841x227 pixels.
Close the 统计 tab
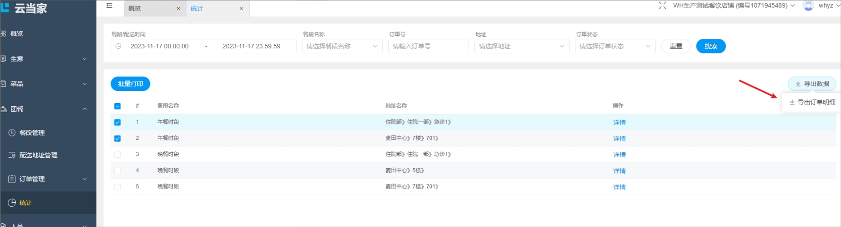[241, 9]
